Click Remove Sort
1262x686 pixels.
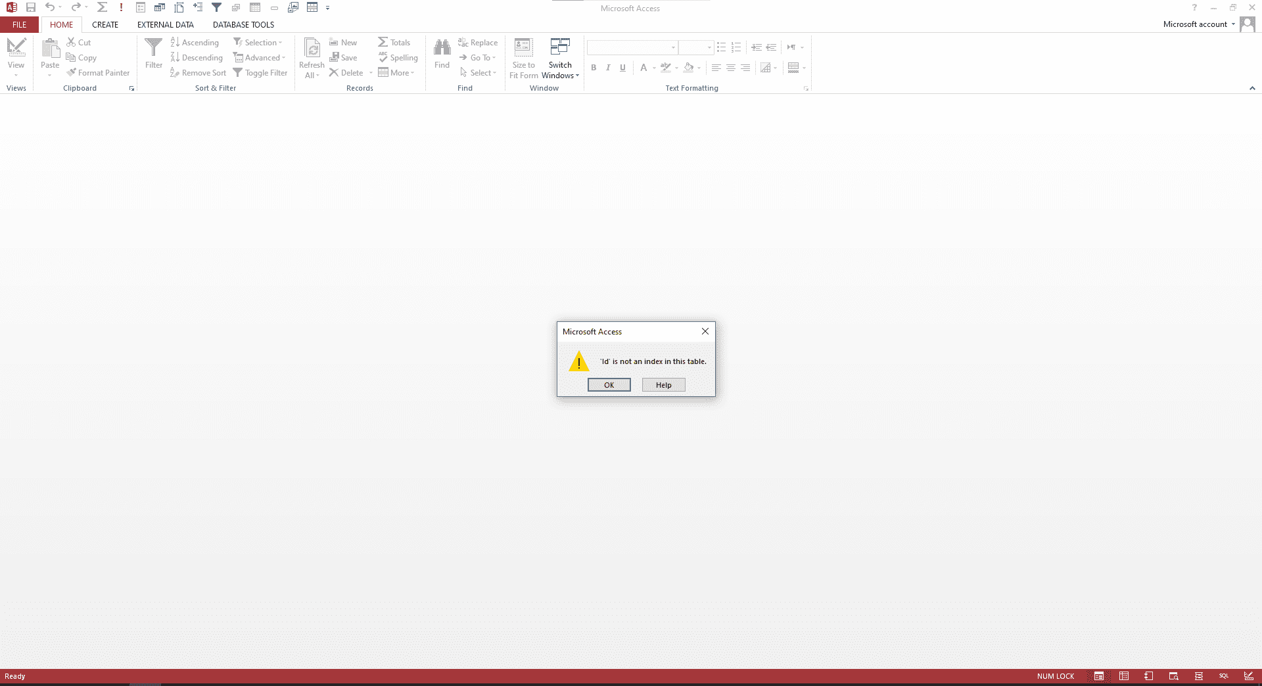tap(198, 72)
